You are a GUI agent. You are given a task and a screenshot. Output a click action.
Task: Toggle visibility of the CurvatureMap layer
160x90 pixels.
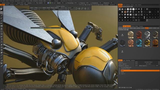click(119, 67)
